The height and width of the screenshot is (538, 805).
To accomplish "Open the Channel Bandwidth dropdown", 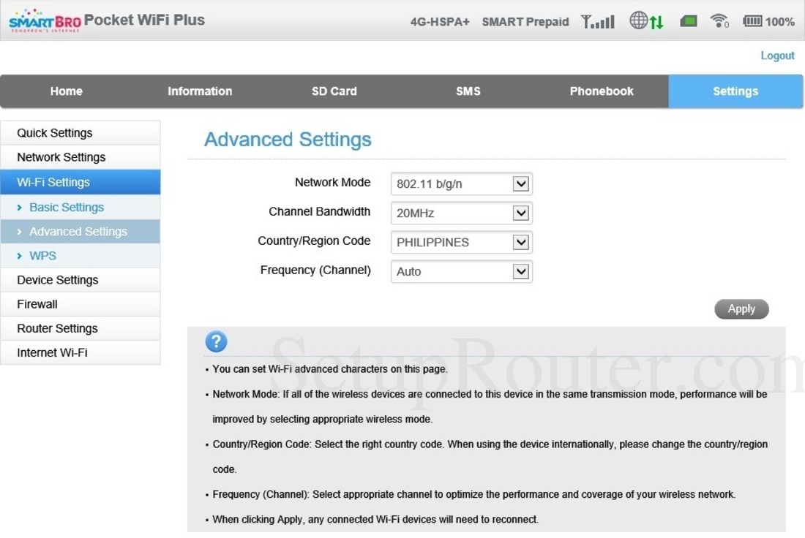I will tap(462, 213).
